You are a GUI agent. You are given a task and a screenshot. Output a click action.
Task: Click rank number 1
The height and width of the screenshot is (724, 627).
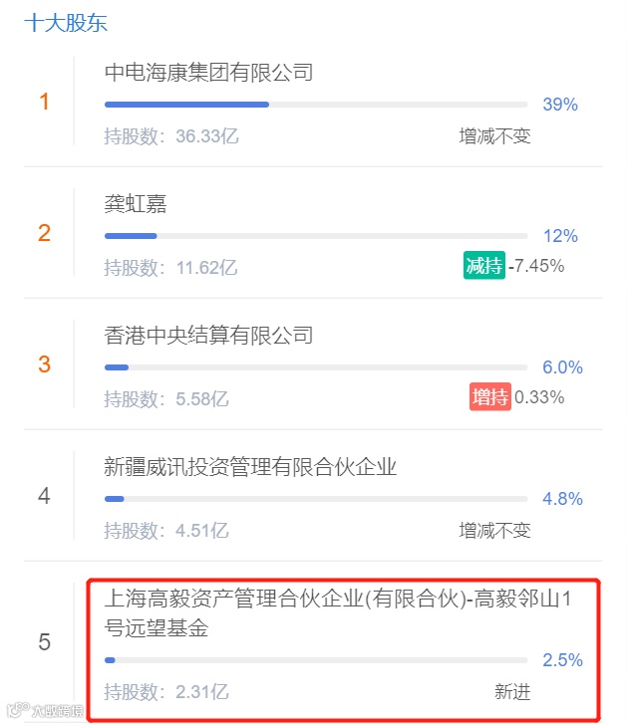click(44, 102)
